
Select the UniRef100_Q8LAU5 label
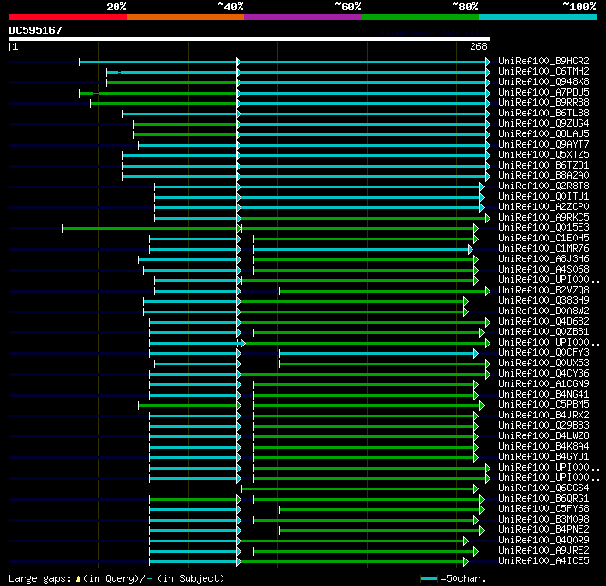click(x=544, y=134)
